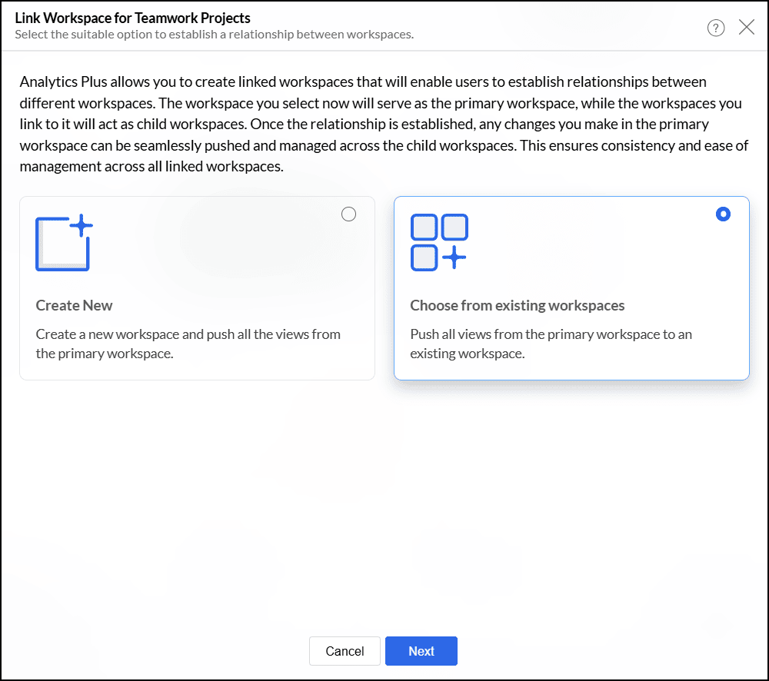769x681 pixels.
Task: Click the subtitle about establishing workspace relationships
Action: pyautogui.click(x=214, y=35)
